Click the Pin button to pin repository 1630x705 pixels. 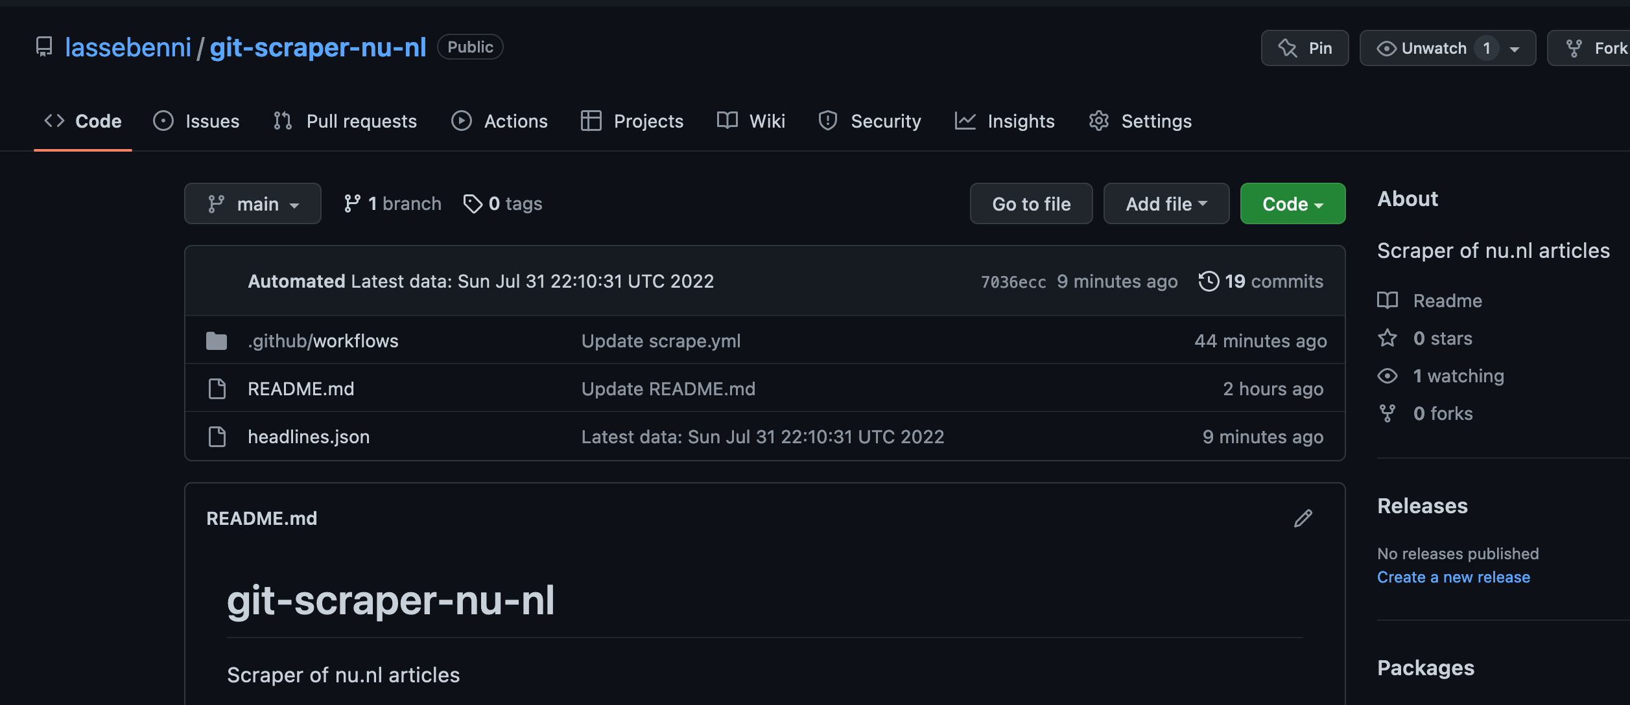tap(1305, 47)
